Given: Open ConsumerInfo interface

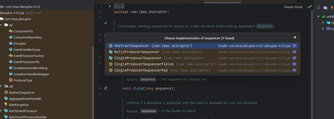Looking at the screenshot, I should click(x=23, y=31).
